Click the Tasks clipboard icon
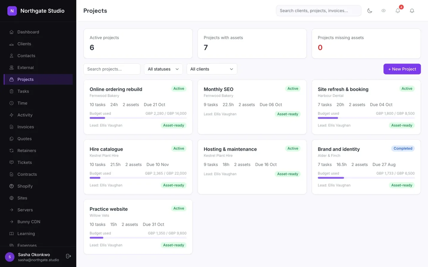Image resolution: width=428 pixels, height=267 pixels. coord(12,91)
